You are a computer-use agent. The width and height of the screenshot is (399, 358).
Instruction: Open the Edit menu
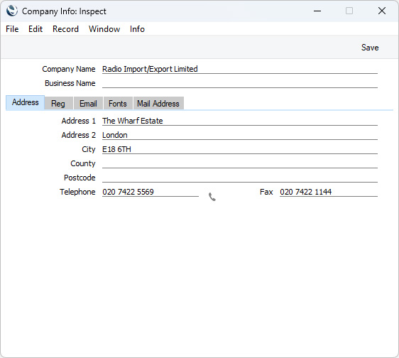35,29
